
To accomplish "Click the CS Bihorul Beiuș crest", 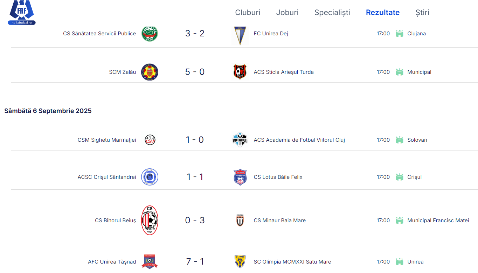I will pyautogui.click(x=150, y=220).
